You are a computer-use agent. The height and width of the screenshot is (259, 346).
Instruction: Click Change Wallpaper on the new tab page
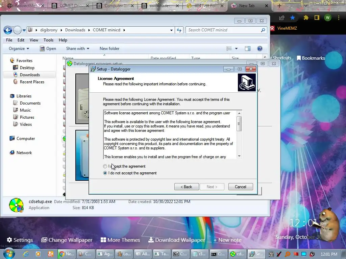(67, 240)
